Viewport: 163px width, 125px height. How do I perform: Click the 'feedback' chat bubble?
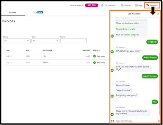(152, 42)
